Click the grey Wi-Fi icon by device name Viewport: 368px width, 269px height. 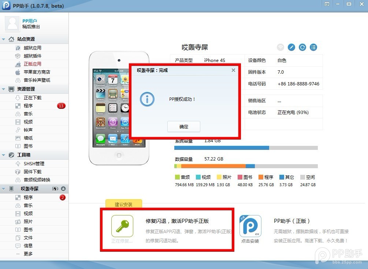click(x=280, y=47)
